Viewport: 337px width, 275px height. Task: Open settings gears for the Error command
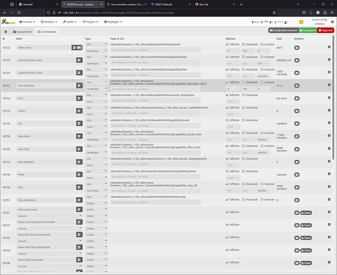[297, 98]
